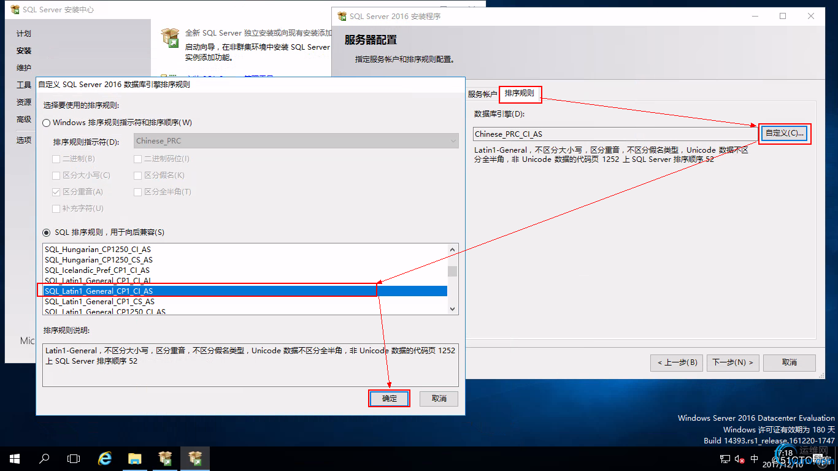Screen dimensions: 838x471
Task: Open 工具 in the installation center sidebar
Action: coord(24,85)
